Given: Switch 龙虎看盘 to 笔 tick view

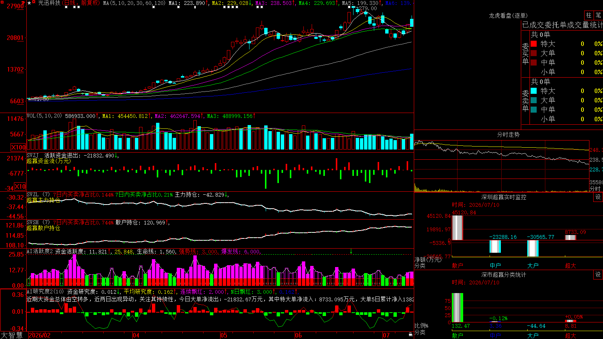Looking at the screenshot, I should click(598, 15).
